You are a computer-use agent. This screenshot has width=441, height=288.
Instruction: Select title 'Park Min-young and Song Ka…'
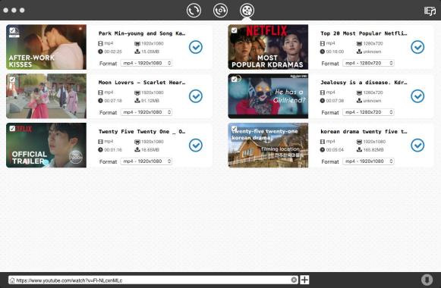142,33
